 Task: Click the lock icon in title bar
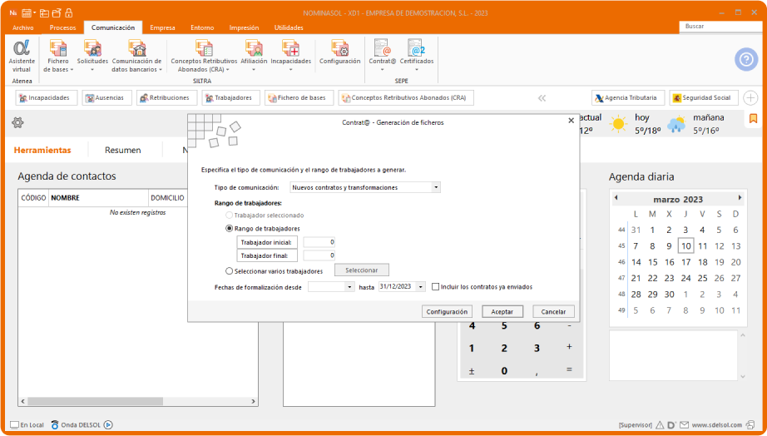(x=68, y=12)
